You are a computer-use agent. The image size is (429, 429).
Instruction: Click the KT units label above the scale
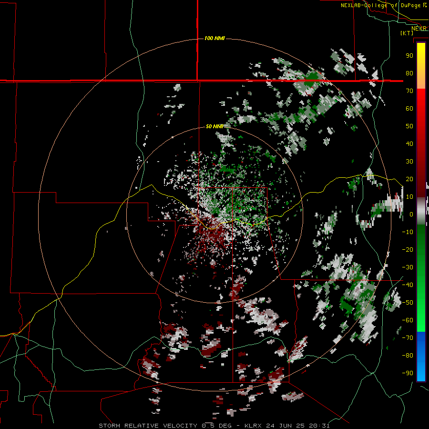click(407, 33)
